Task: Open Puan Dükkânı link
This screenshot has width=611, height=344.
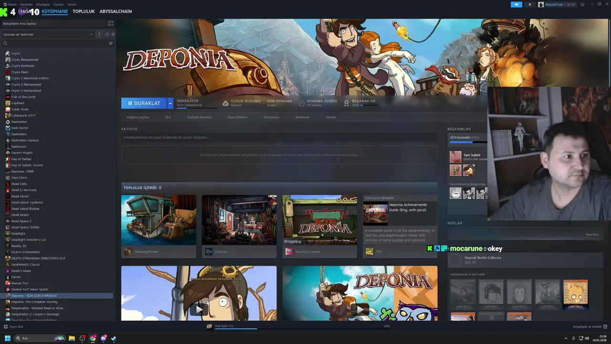Action: click(x=237, y=117)
